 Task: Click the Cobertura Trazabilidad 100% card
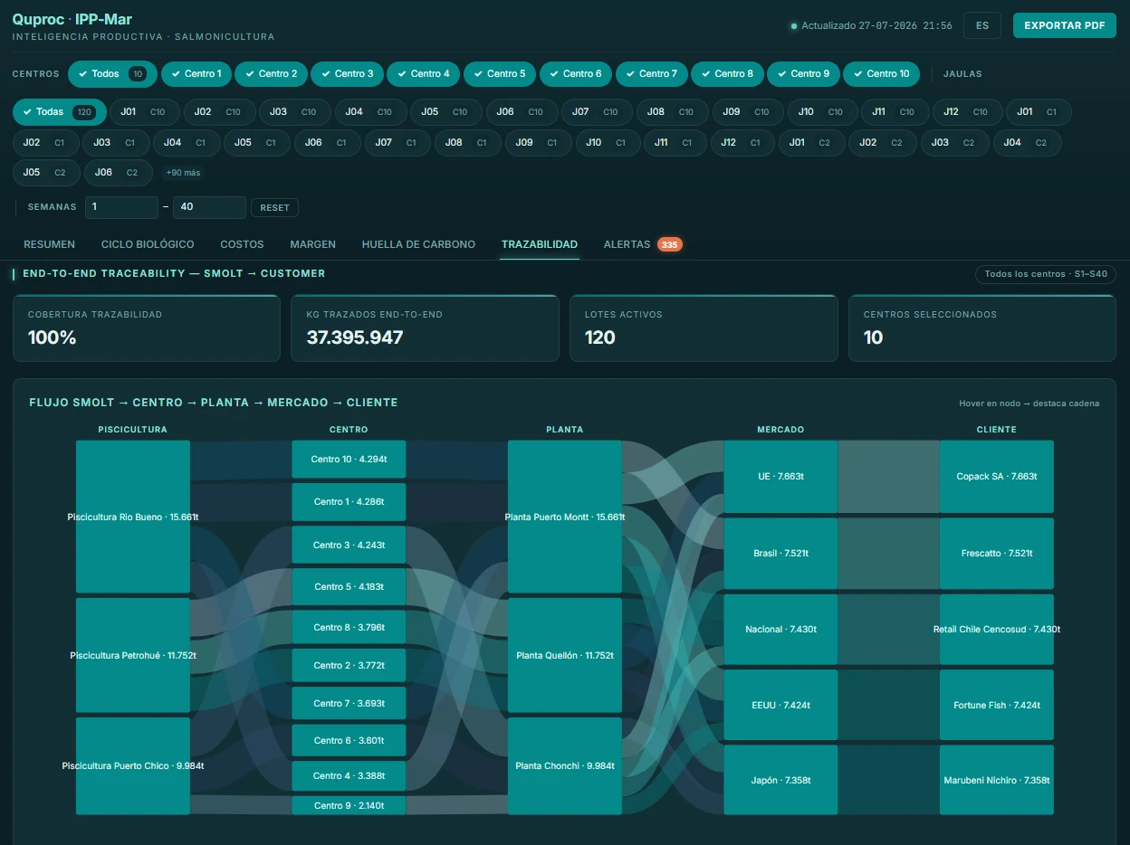147,328
